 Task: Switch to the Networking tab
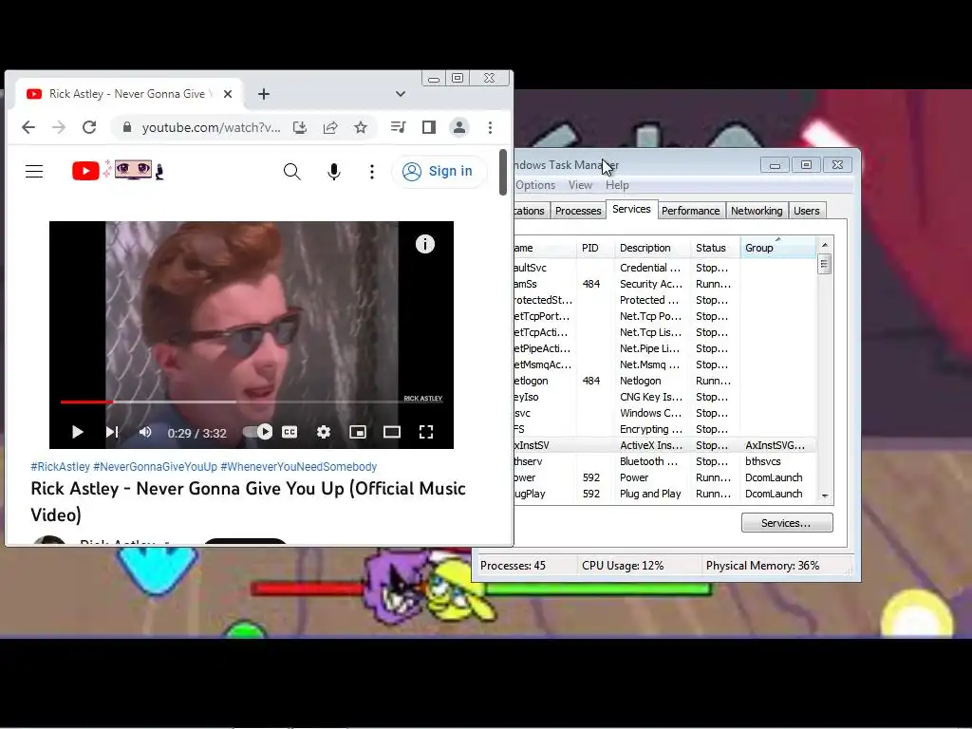(x=757, y=211)
